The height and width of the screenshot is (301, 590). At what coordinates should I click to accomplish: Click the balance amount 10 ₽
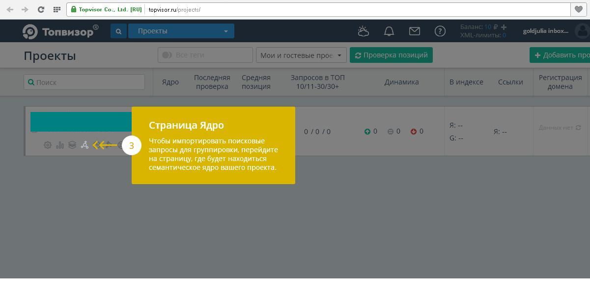pyautogui.click(x=491, y=27)
